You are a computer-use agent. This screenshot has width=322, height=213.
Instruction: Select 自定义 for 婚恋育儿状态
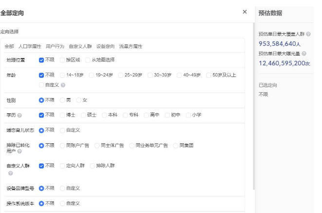[62, 130]
